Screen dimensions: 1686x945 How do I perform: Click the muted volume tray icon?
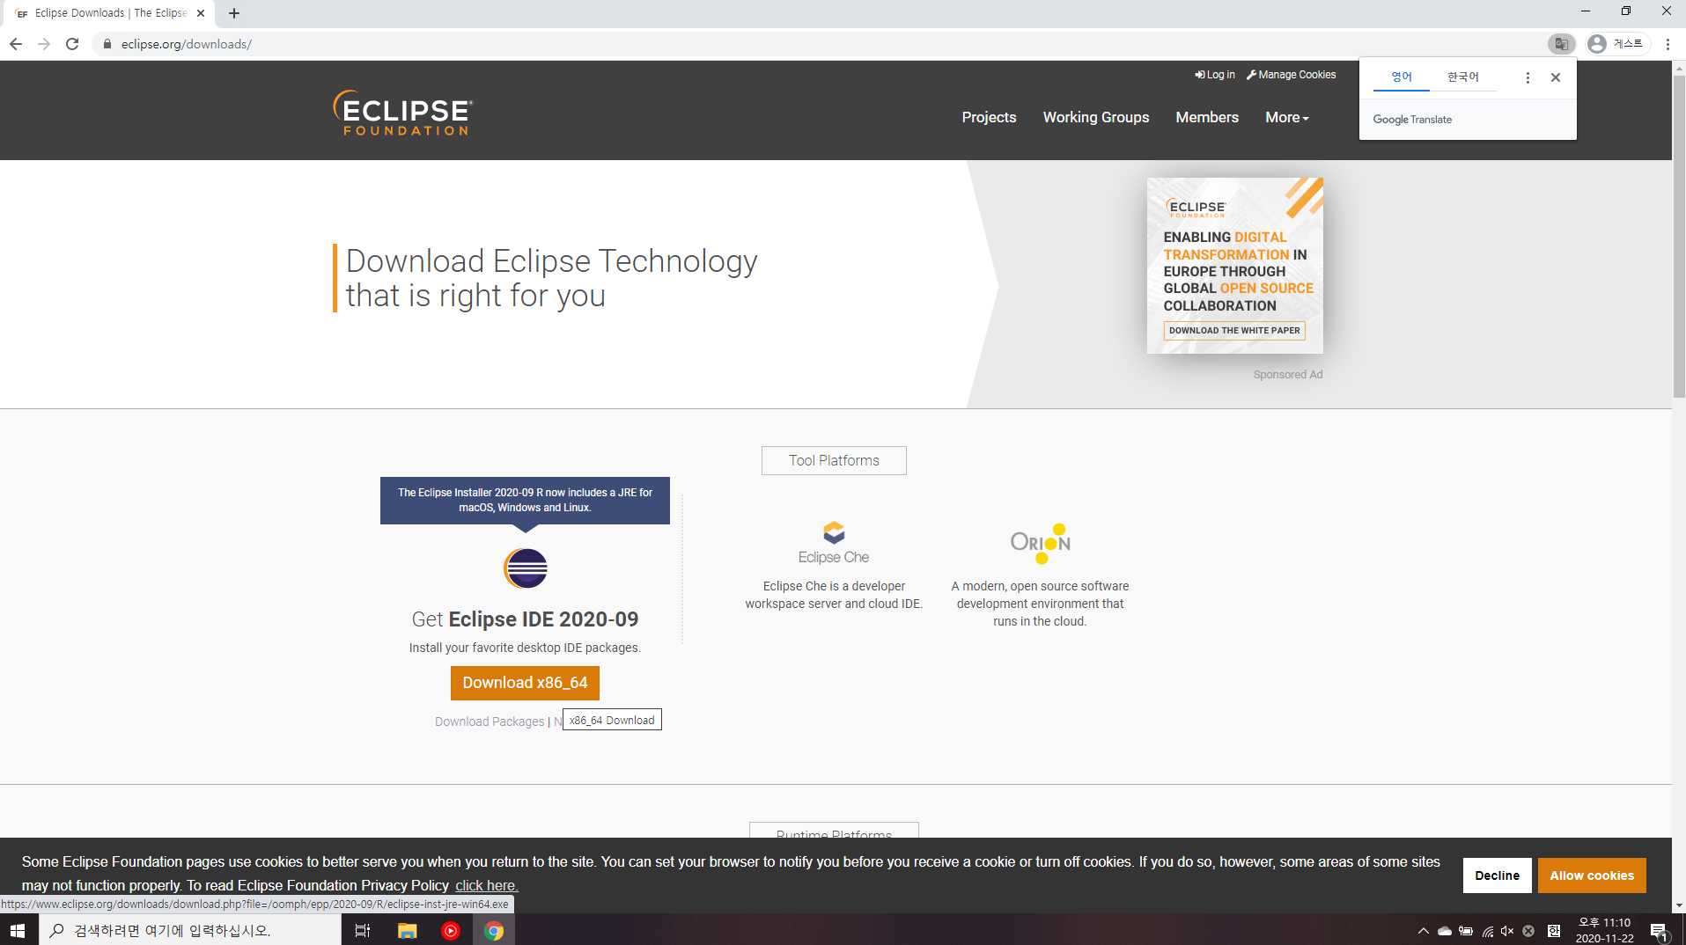(x=1507, y=931)
